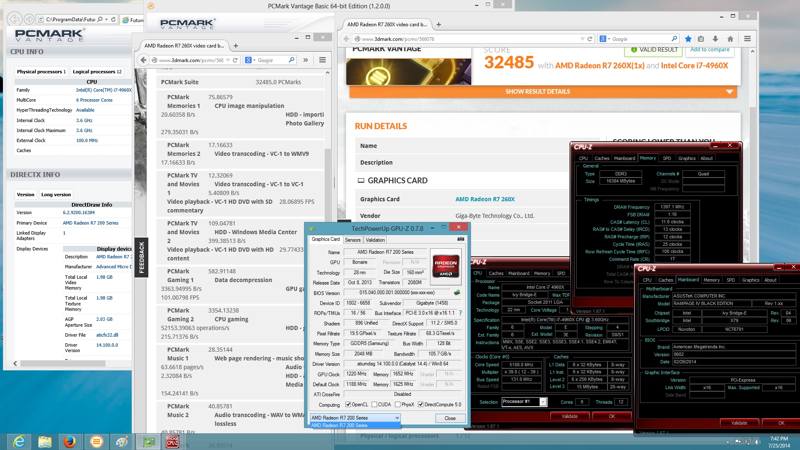Select Logical processors 12 tab
The image size is (800, 450).
click(x=97, y=72)
